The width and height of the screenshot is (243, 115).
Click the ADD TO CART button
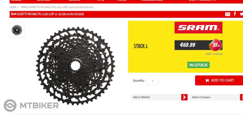click(x=219, y=80)
